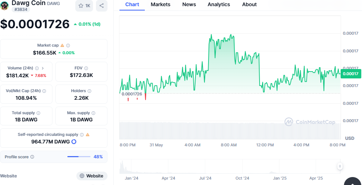Click the Market cap warning triangle icon
This screenshot has width=362, height=185.
point(62,46)
